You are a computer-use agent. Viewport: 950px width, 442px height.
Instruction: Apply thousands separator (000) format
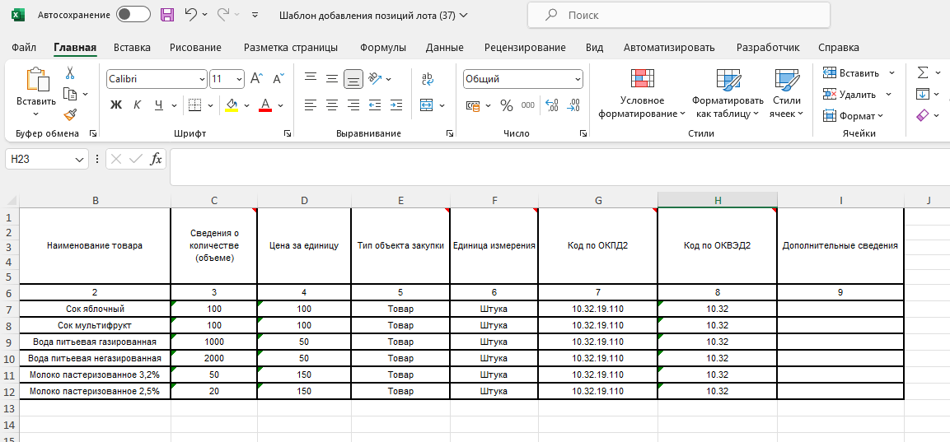[527, 105]
